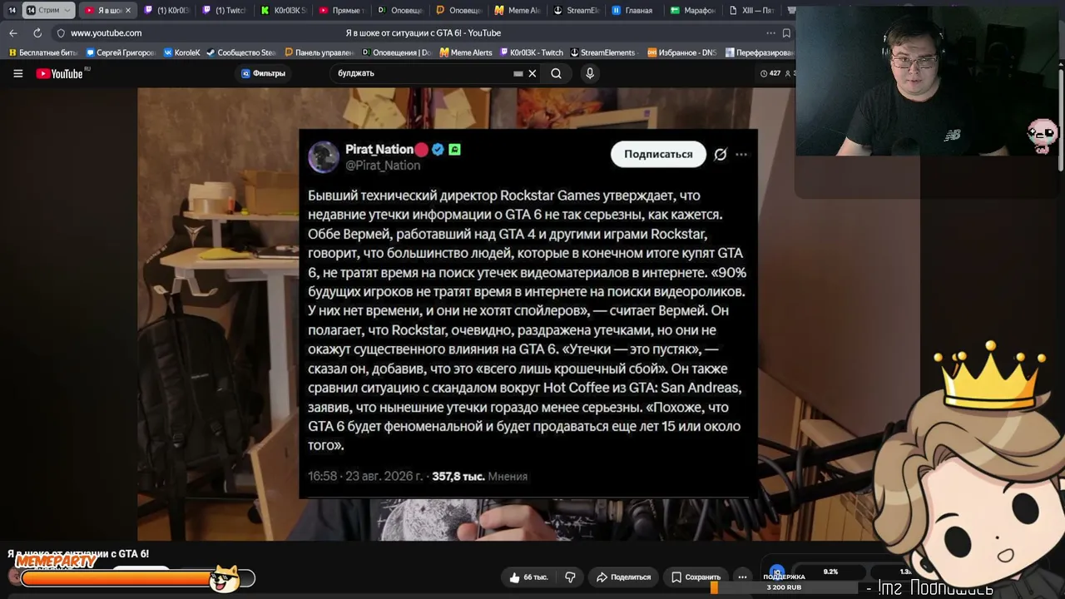This screenshot has height=599, width=1065.
Task: Switch to the (1) K0r0l3K Twitch tab
Action: click(166, 11)
